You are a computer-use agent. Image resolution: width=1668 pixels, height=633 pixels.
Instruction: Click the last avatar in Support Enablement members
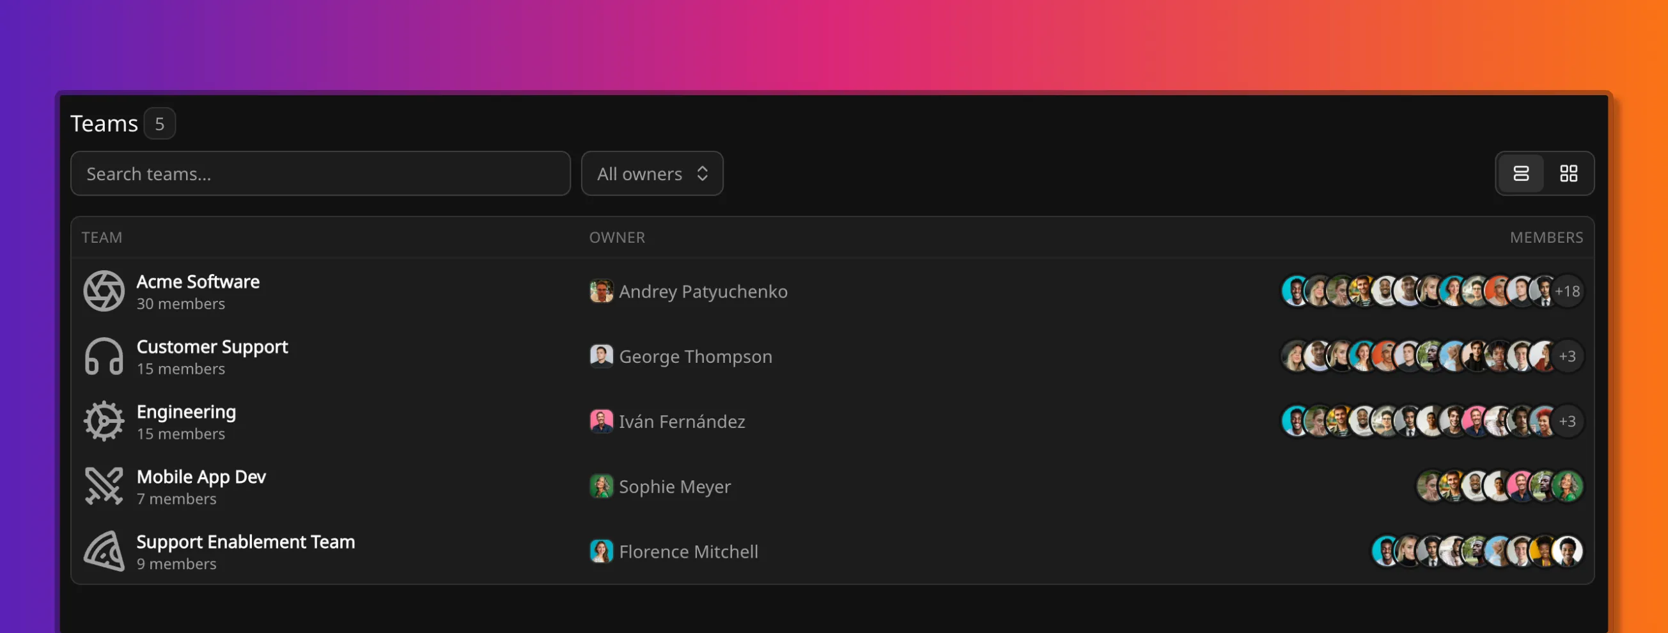(1568, 551)
